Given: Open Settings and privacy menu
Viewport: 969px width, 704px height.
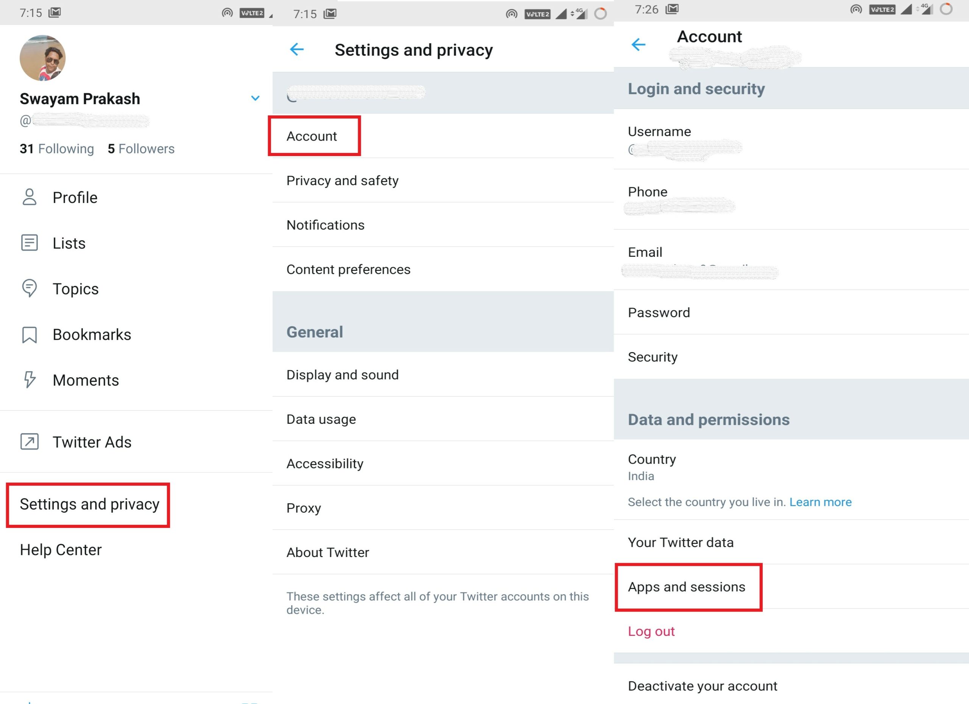Looking at the screenshot, I should (88, 503).
